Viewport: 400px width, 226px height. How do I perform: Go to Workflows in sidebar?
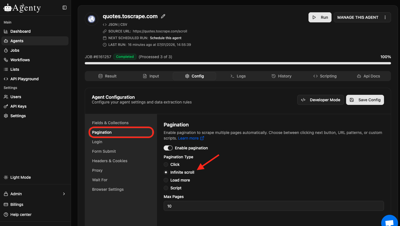[x=20, y=60]
